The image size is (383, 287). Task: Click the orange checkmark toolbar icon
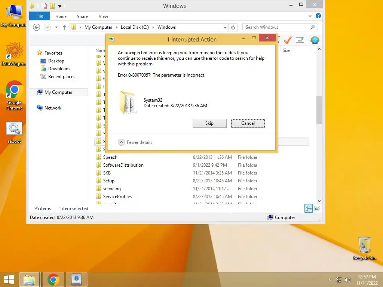[288, 40]
